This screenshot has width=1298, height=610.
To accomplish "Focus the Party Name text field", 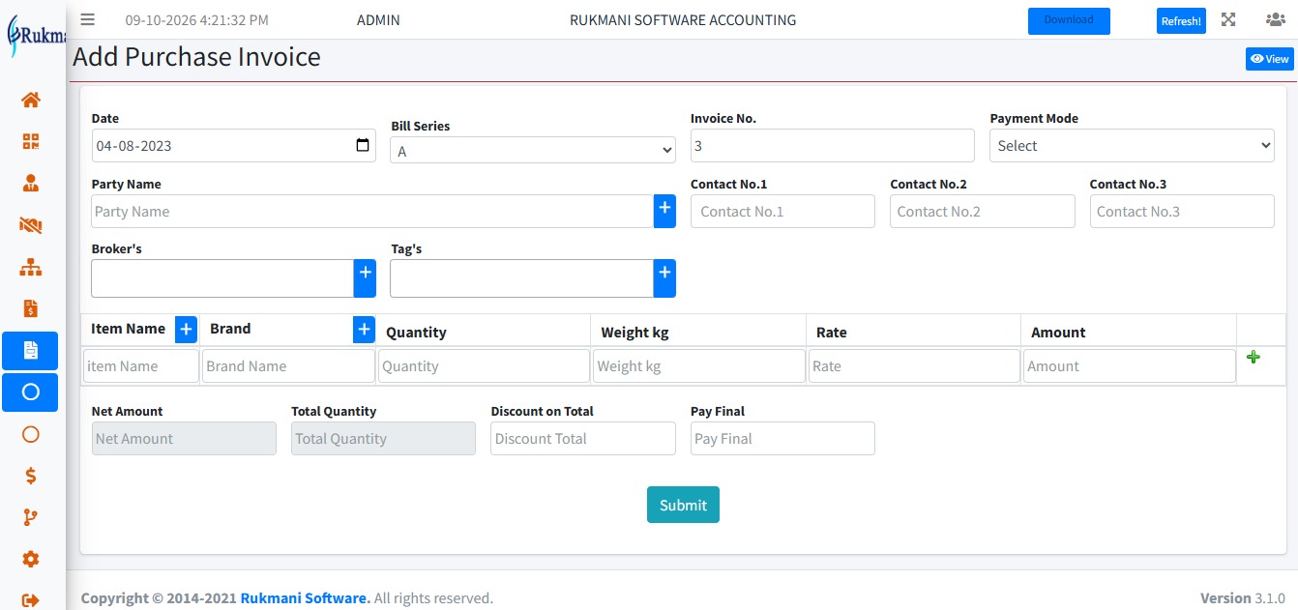I will 372,212.
